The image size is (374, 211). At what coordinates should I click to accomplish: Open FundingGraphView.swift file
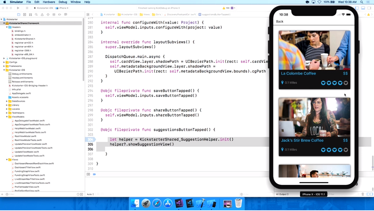click(x=27, y=171)
